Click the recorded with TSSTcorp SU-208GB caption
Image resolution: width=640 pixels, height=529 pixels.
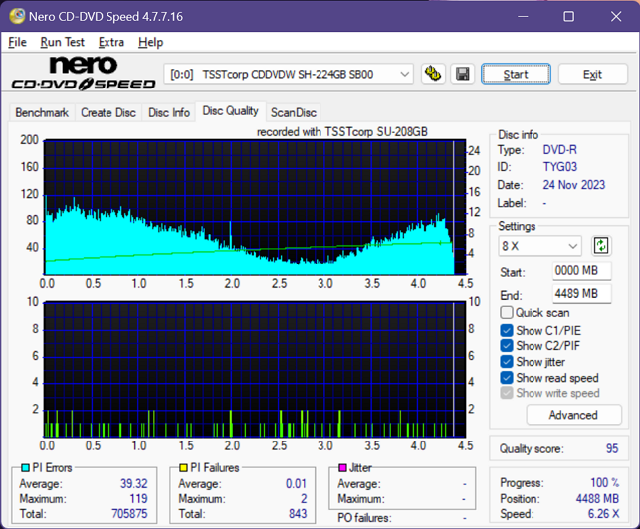tap(342, 131)
